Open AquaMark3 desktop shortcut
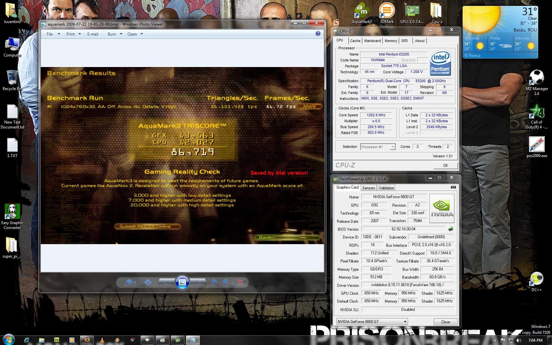552x345 pixels. [x=362, y=14]
